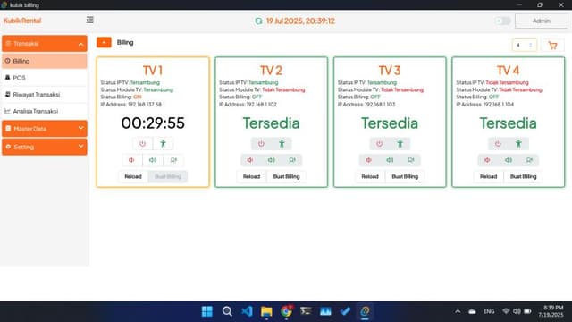Click the green person icon on TV 4
This screenshot has width=572, height=322.
pos(518,144)
